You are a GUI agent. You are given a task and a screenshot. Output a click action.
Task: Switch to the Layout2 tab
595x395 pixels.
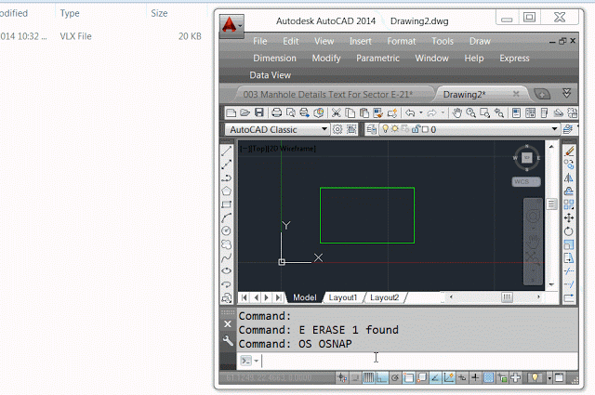pos(384,297)
